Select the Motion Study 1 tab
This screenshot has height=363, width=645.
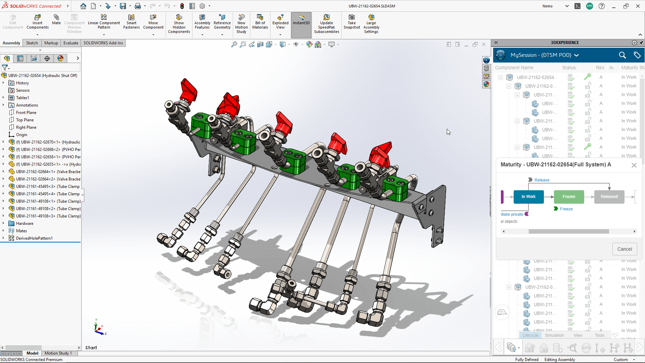point(58,353)
